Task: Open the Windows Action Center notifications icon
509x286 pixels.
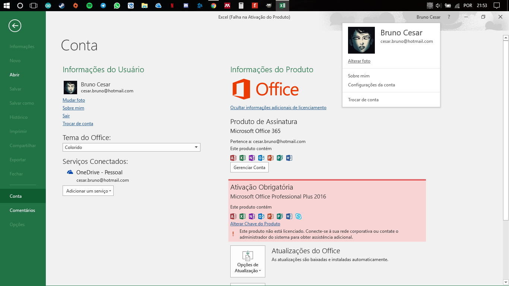Action: 496,6
